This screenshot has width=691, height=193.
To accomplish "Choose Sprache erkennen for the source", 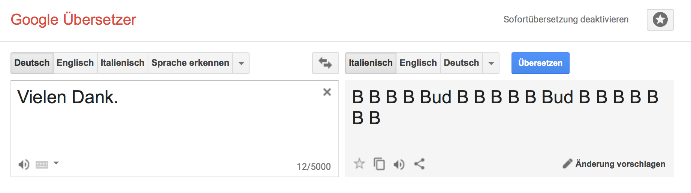I will (190, 63).
